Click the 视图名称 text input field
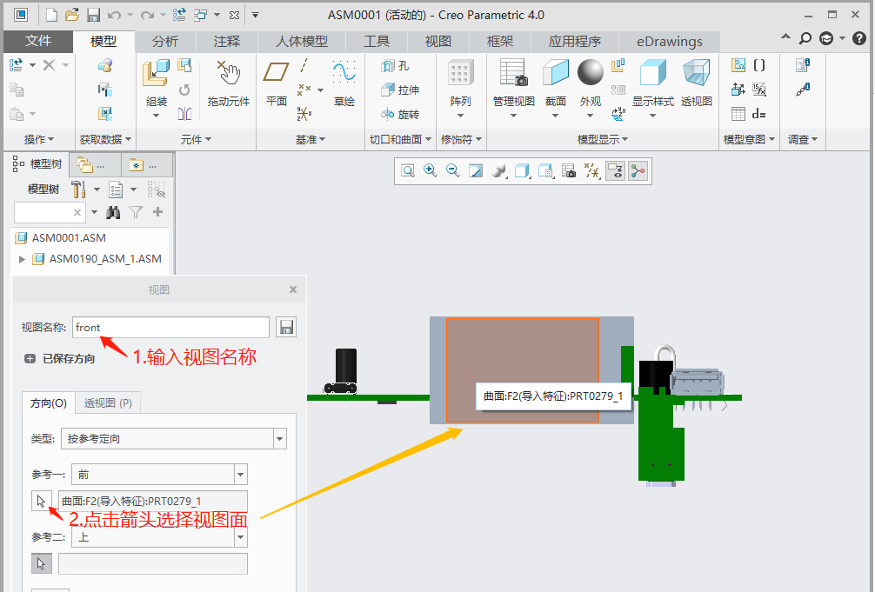This screenshot has width=875, height=592. pos(170,327)
